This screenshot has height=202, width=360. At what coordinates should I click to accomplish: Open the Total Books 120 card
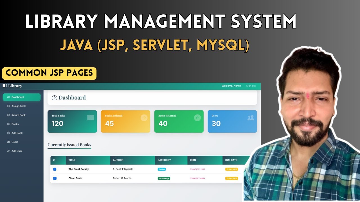[72, 121]
